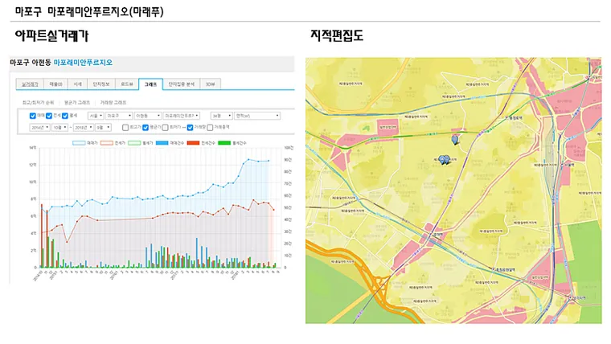Image resolution: width=611 pixels, height=344 pixels.
Task: Click the 월세건수 green legend swatch
Action: (224, 143)
